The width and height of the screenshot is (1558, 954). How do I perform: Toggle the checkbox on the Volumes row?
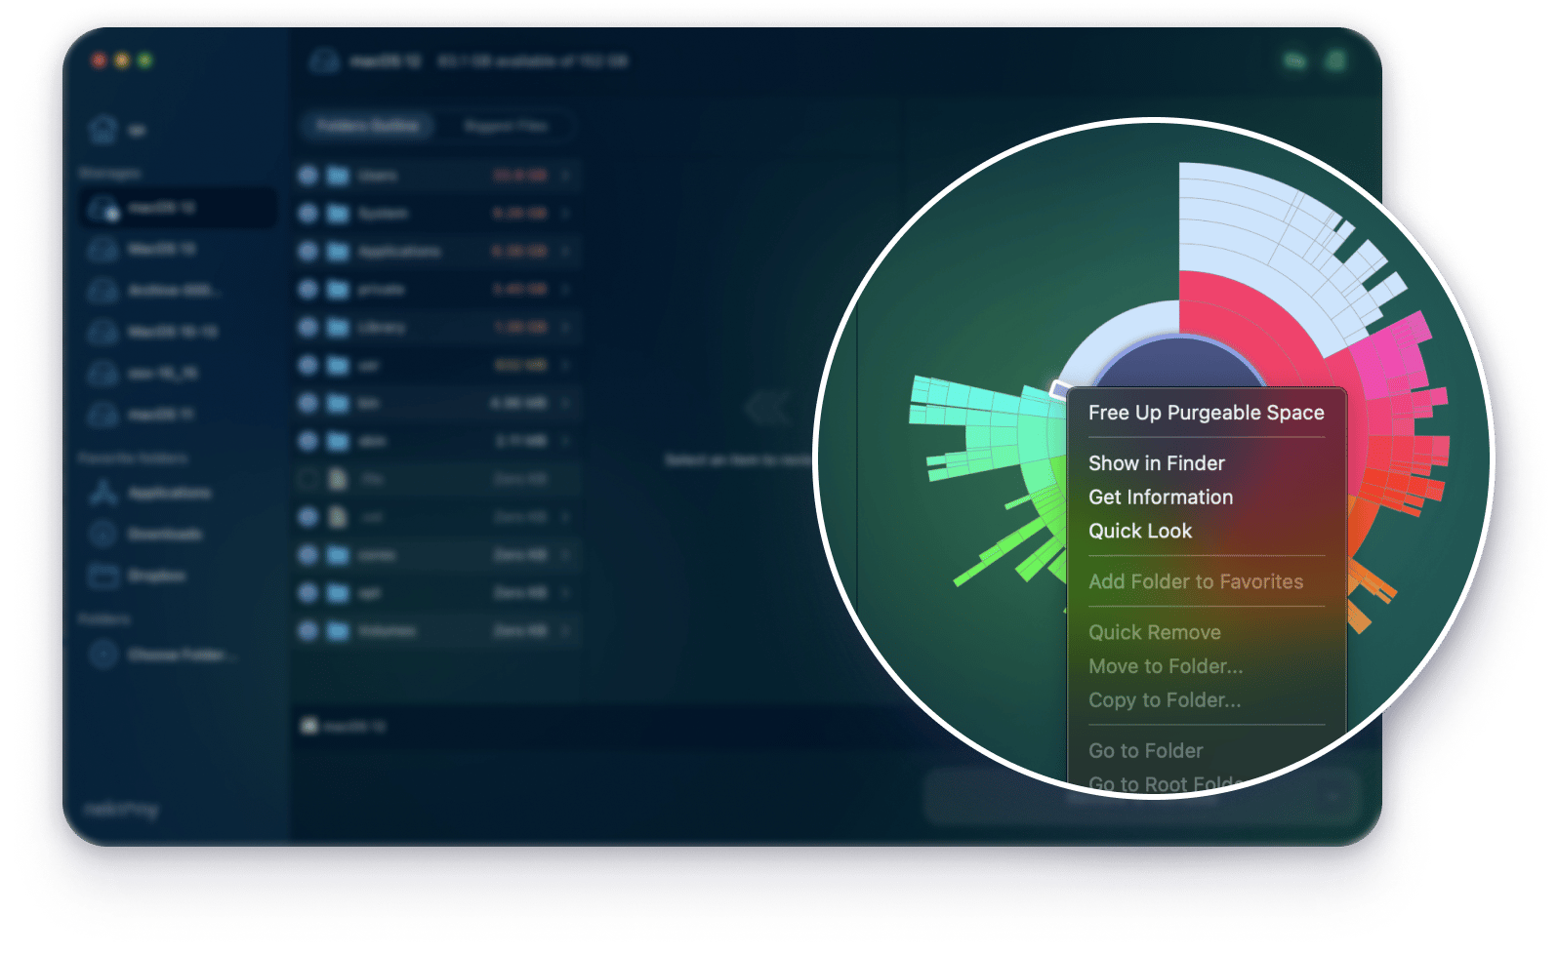click(x=307, y=631)
